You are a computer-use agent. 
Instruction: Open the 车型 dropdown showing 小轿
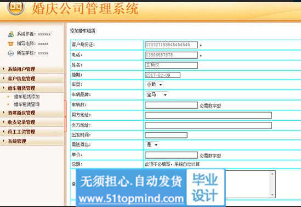(154, 85)
